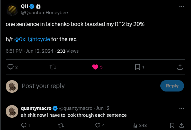This screenshot has height=130, width=191.
Task: Open more options on quantymacro's reply
Action: 182,108
